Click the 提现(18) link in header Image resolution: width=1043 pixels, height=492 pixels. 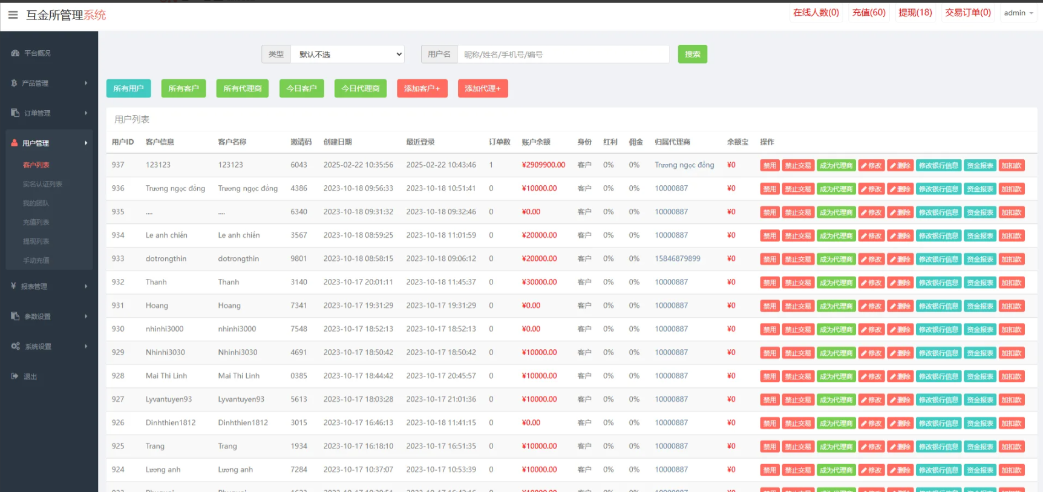[915, 13]
